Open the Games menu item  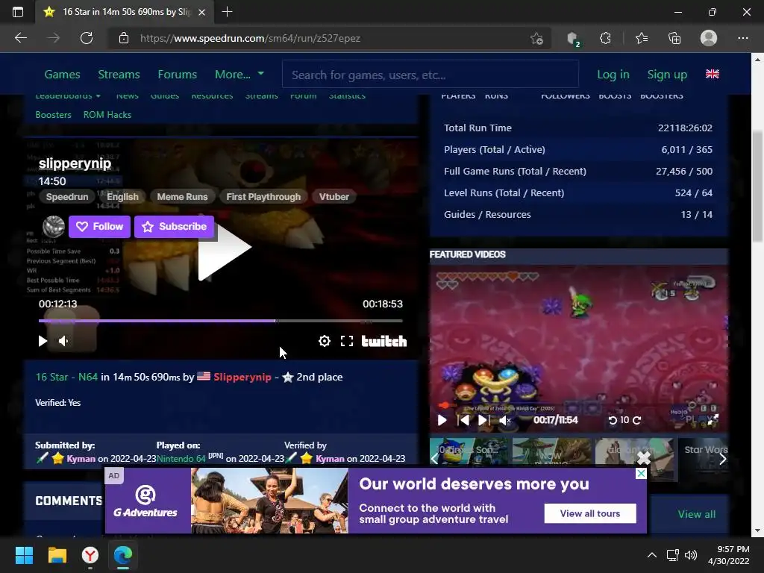pyautogui.click(x=63, y=75)
